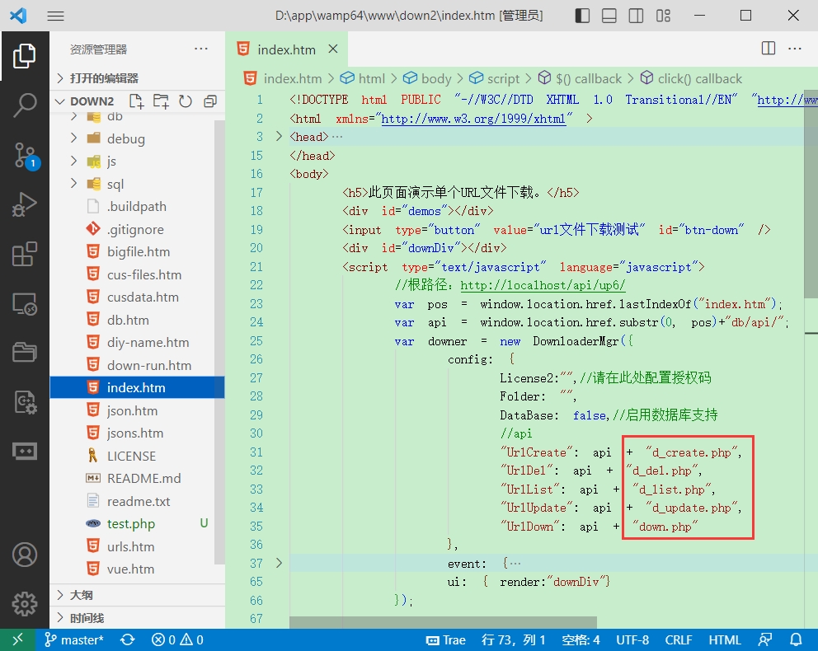Viewport: 818px width, 651px height.
Task: Expand the debug folder
Action: tap(125, 138)
